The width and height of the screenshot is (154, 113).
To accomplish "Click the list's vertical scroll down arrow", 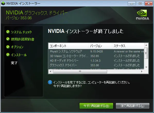I will tap(146, 67).
